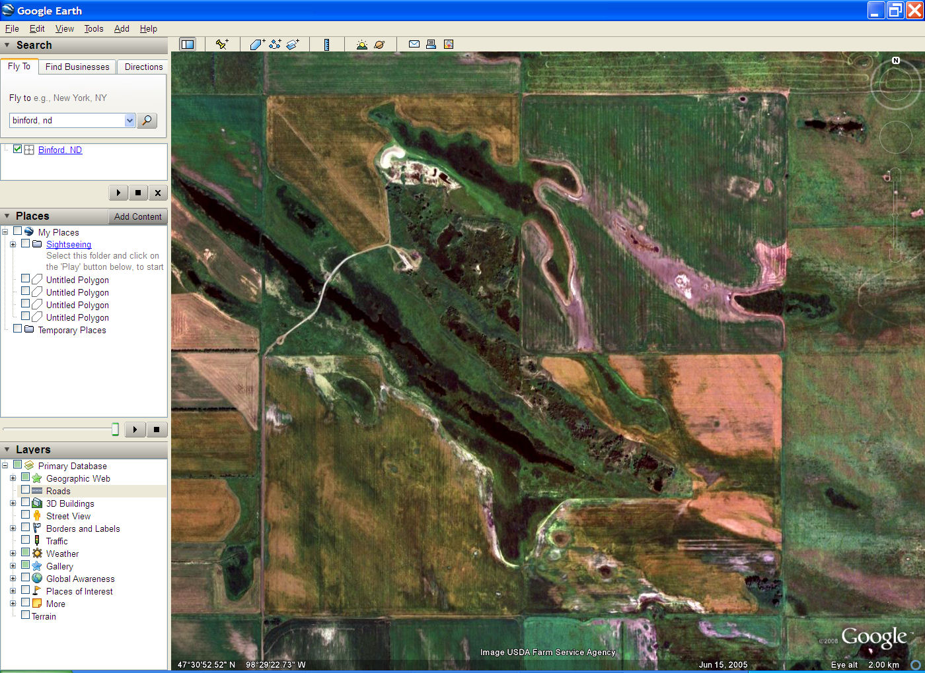Screen dimensions: 925x673
Task: Open the Sightseeing folder link
Action: (x=69, y=244)
